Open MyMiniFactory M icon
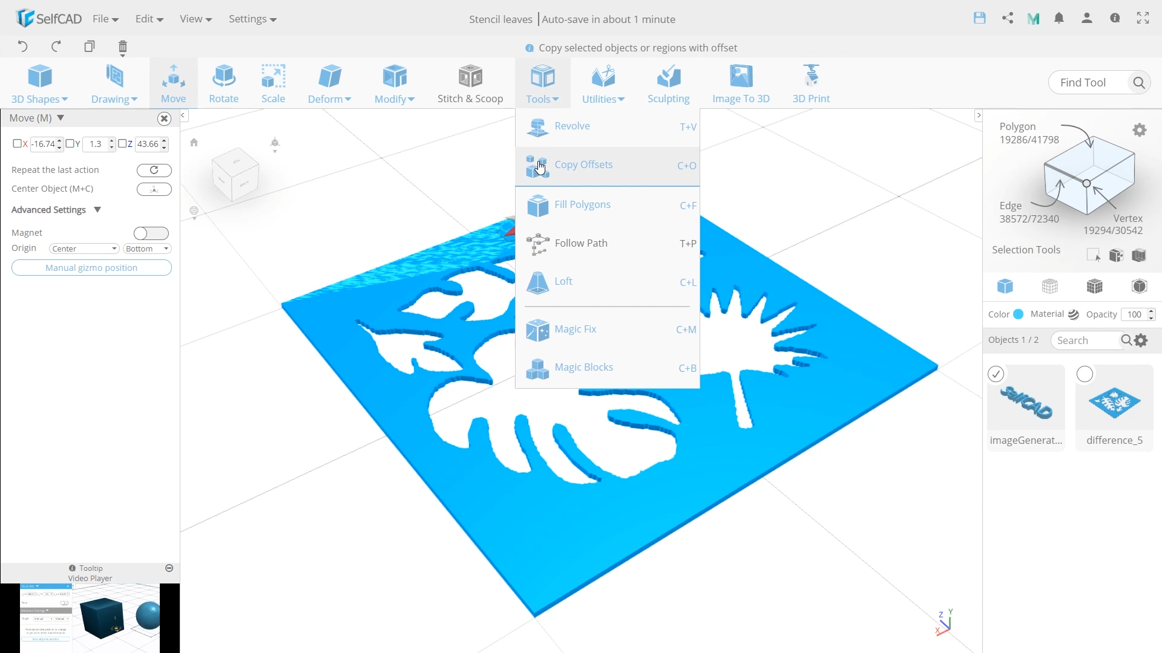Viewport: 1162px width, 653px height. pos(1034,19)
